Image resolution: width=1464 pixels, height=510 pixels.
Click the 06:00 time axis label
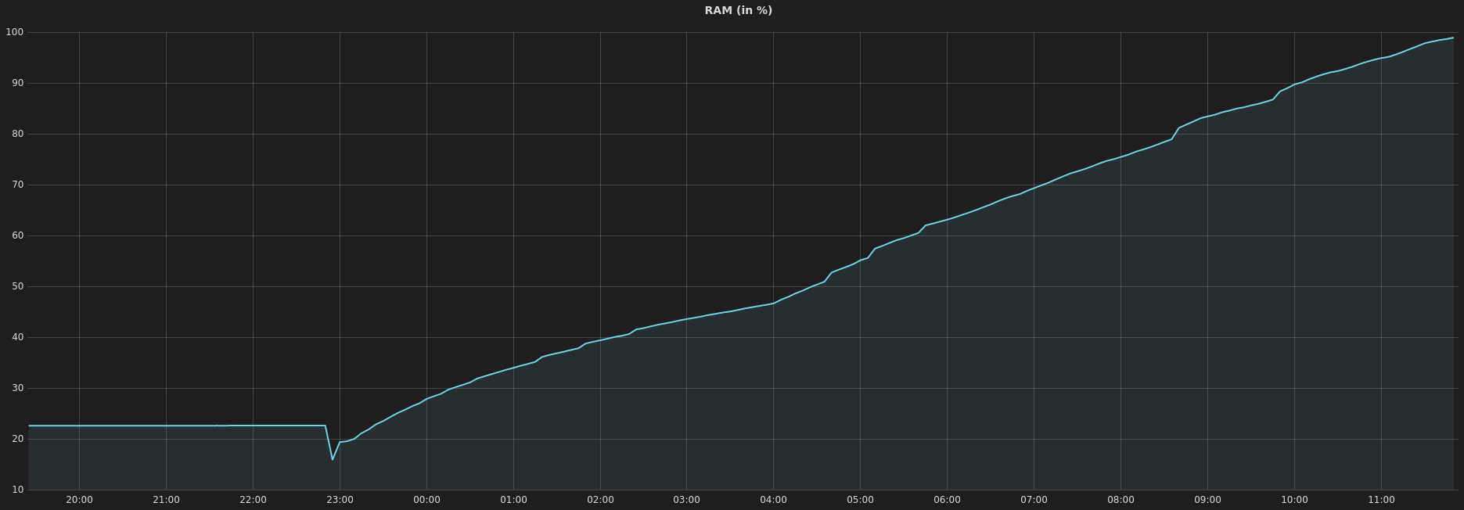pyautogui.click(x=947, y=500)
